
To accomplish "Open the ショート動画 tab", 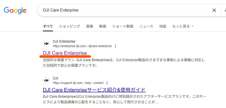I will tap(123, 26).
